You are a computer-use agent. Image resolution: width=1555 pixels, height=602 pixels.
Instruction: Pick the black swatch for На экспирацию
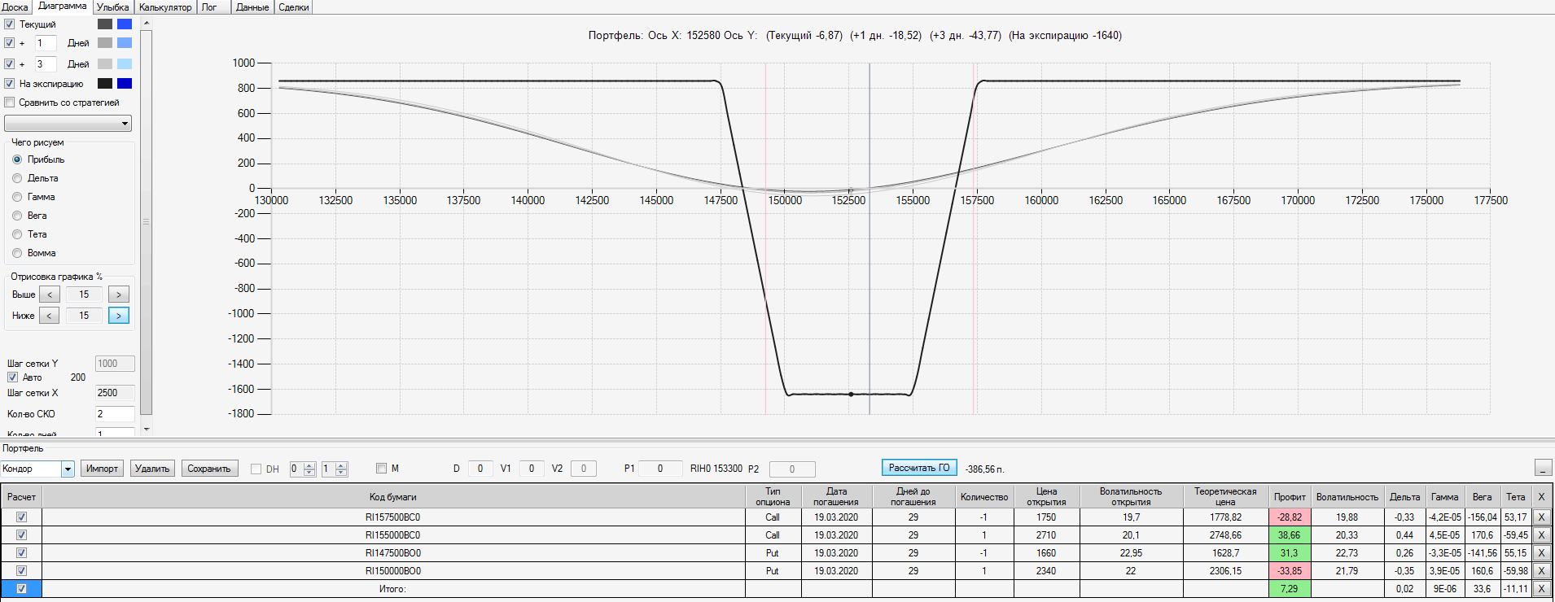tap(105, 83)
